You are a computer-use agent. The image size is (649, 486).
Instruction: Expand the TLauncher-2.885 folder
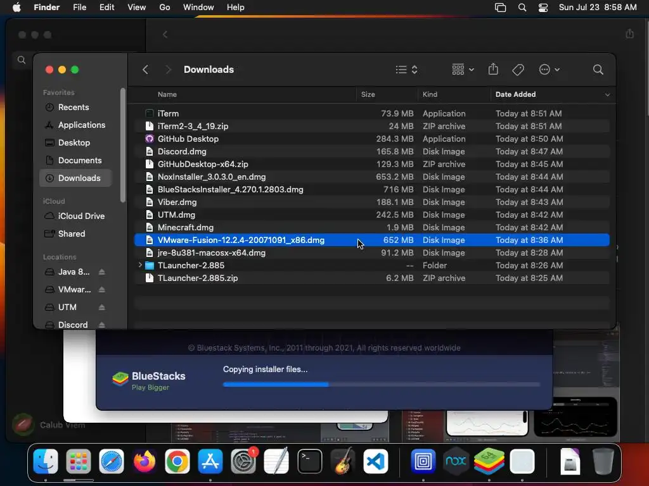[x=140, y=265]
